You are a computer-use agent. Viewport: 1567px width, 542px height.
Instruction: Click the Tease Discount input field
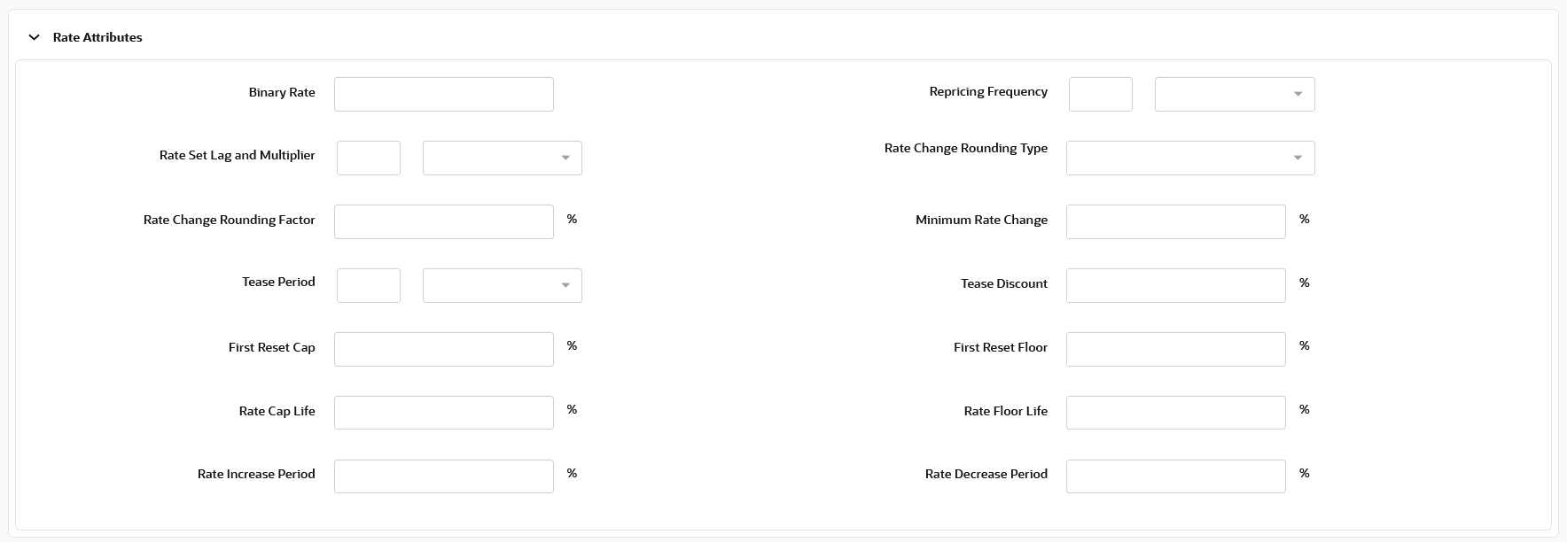(x=1175, y=286)
